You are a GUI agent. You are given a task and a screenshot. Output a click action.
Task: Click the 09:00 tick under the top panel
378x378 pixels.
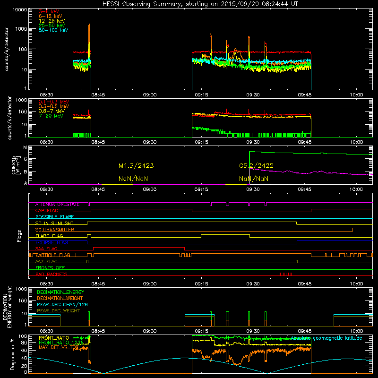pyautogui.click(x=150, y=95)
